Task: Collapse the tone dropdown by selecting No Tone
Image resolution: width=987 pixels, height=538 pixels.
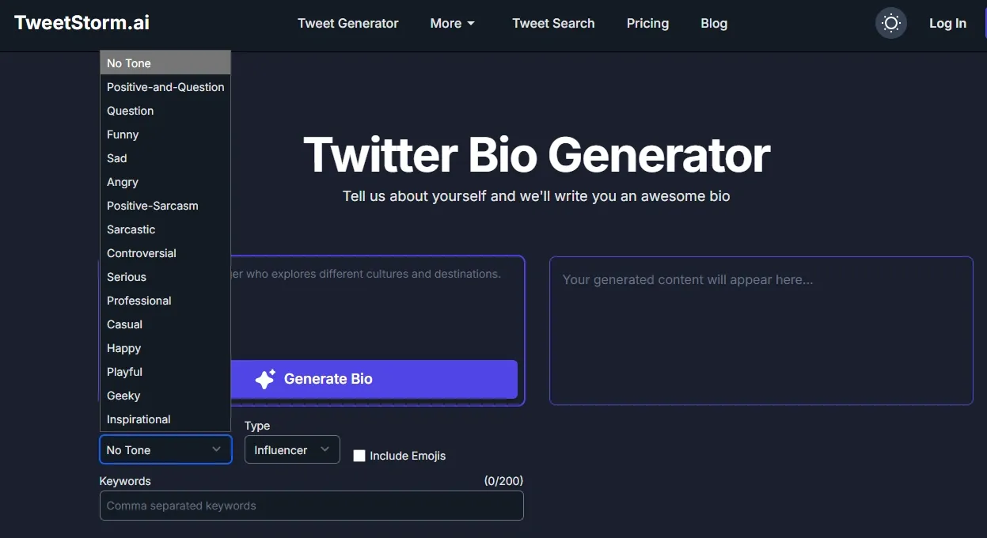Action: click(x=128, y=63)
